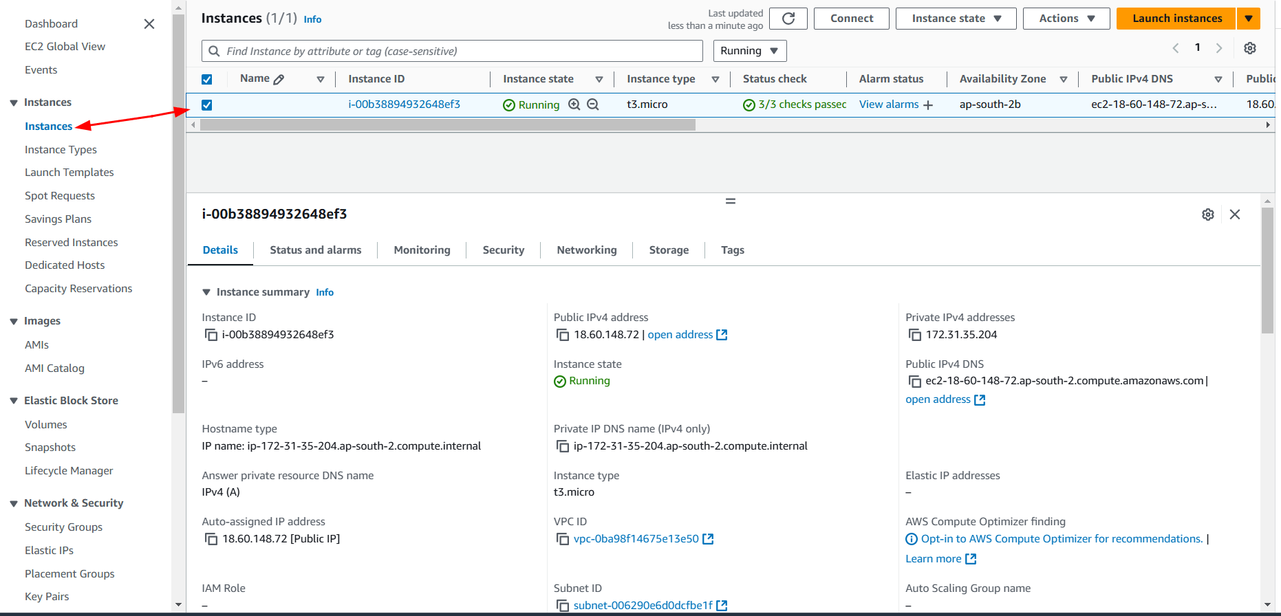Open details panel settings gear

[1208, 214]
